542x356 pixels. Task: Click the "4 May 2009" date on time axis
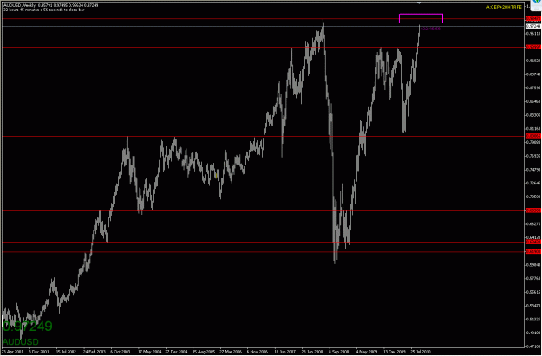coord(366,351)
